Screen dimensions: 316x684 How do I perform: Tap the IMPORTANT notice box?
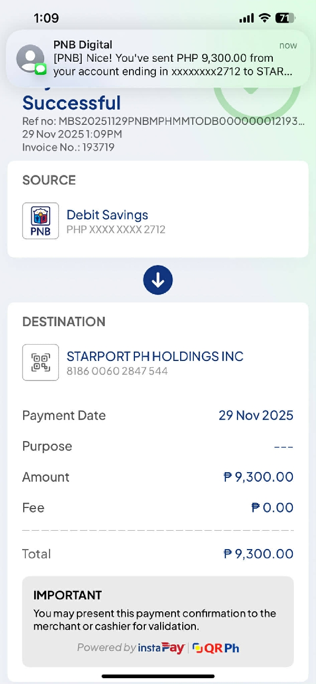tap(158, 621)
